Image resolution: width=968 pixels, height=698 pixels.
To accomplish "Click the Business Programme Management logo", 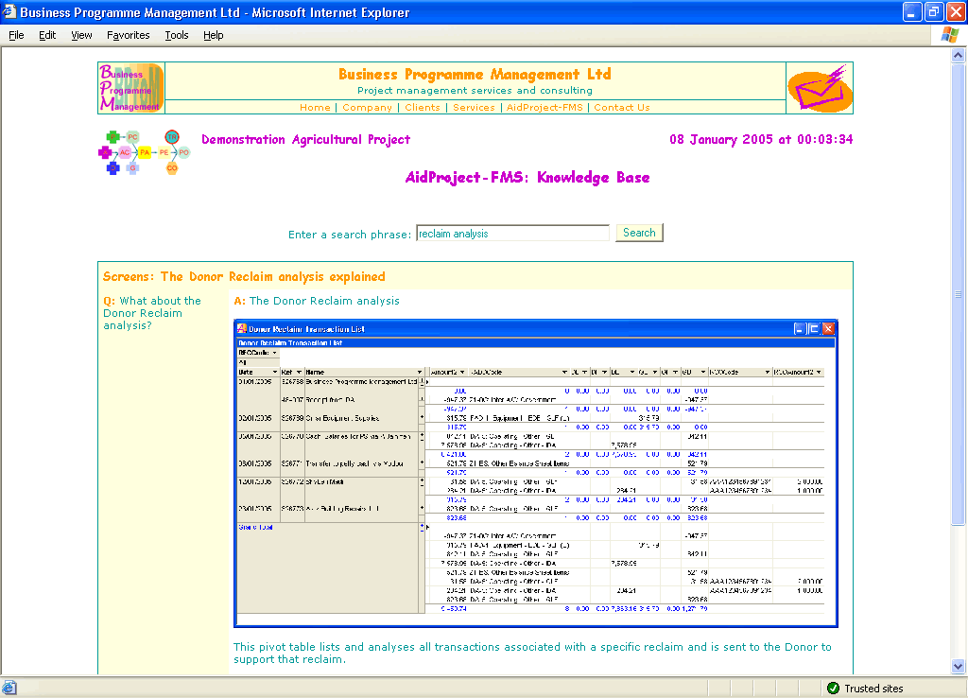I will pos(130,88).
